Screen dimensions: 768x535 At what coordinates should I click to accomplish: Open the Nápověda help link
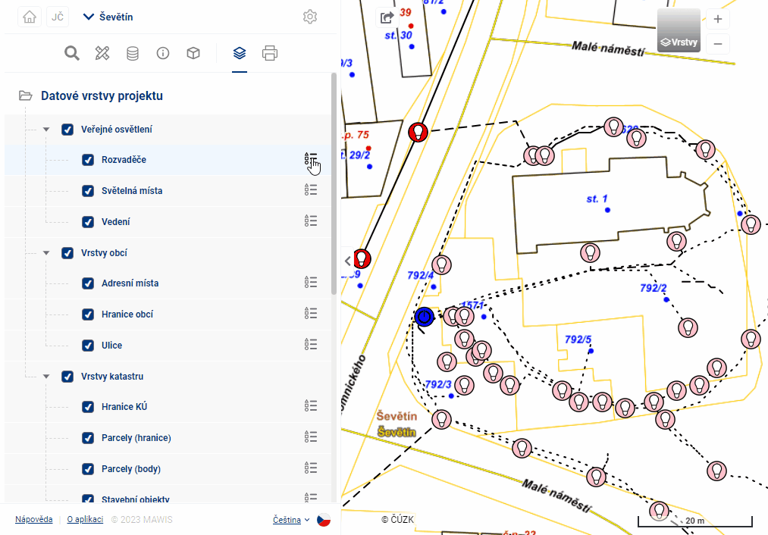[34, 520]
